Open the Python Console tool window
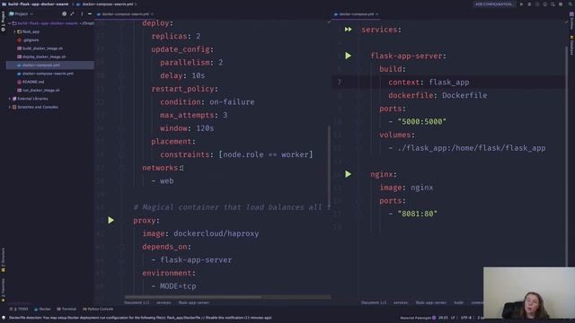 click(x=98, y=309)
